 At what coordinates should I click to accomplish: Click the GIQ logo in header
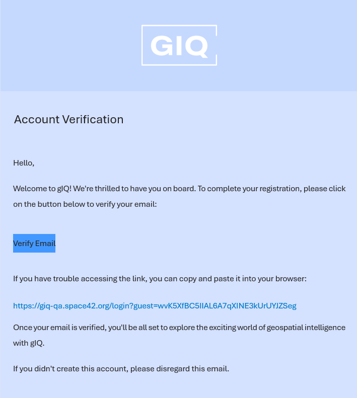tap(179, 45)
